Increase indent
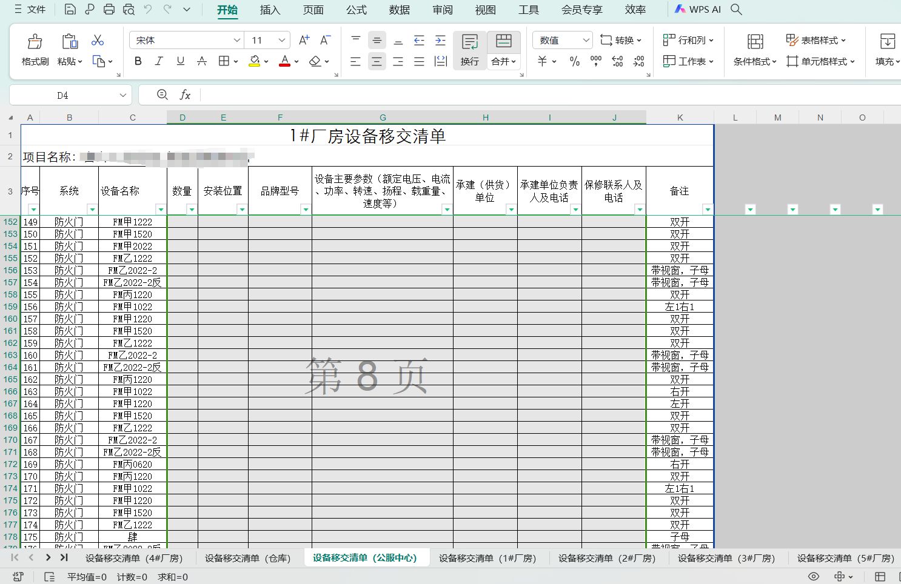Screen dimensions: 901x584 (x=440, y=40)
